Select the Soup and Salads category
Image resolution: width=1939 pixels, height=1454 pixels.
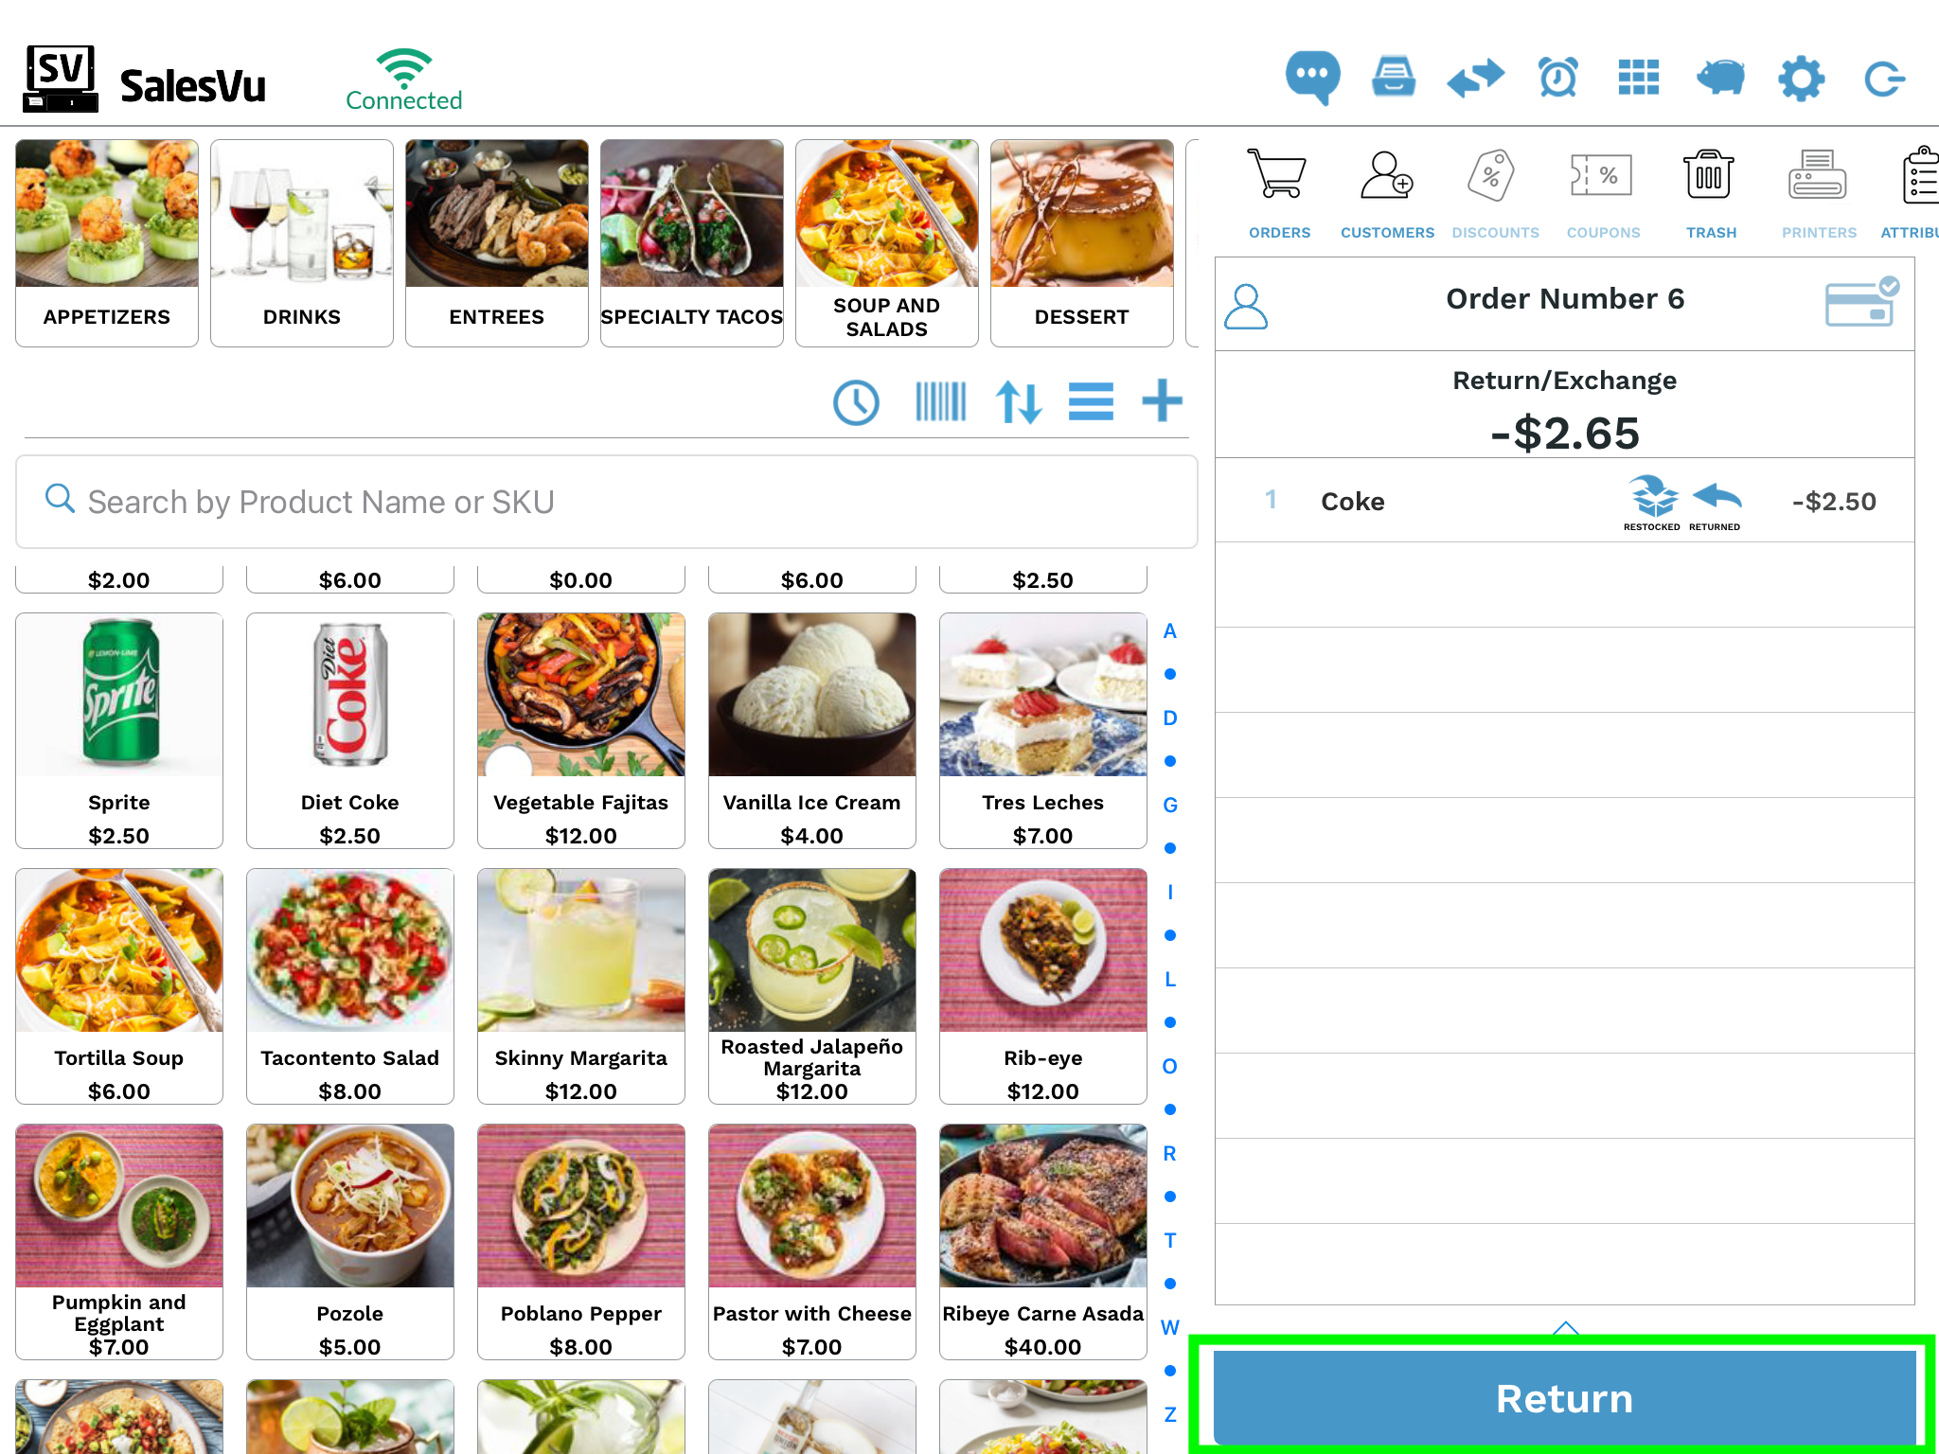[x=887, y=243]
